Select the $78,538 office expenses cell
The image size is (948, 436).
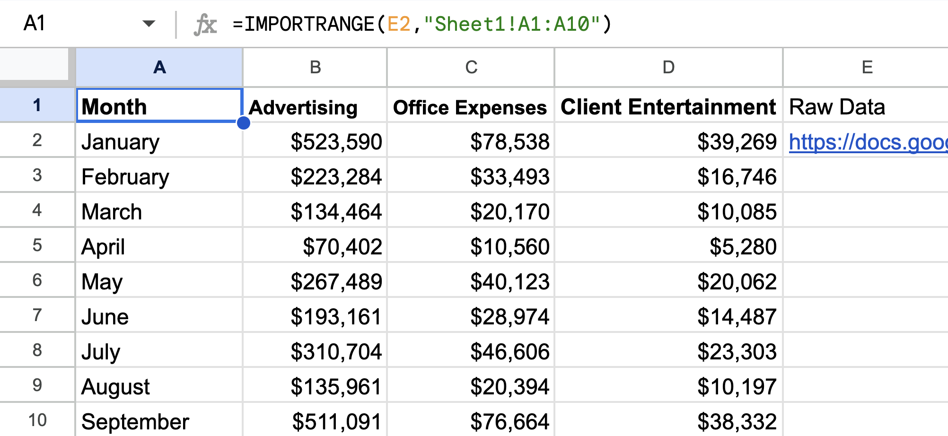pyautogui.click(x=471, y=140)
